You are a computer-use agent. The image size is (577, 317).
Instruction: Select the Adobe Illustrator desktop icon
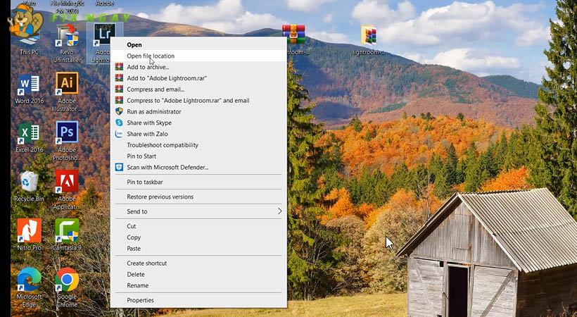(67, 92)
